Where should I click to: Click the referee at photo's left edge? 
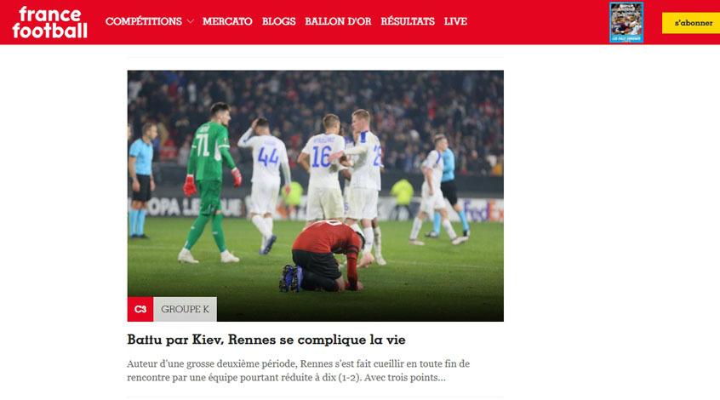click(x=141, y=180)
